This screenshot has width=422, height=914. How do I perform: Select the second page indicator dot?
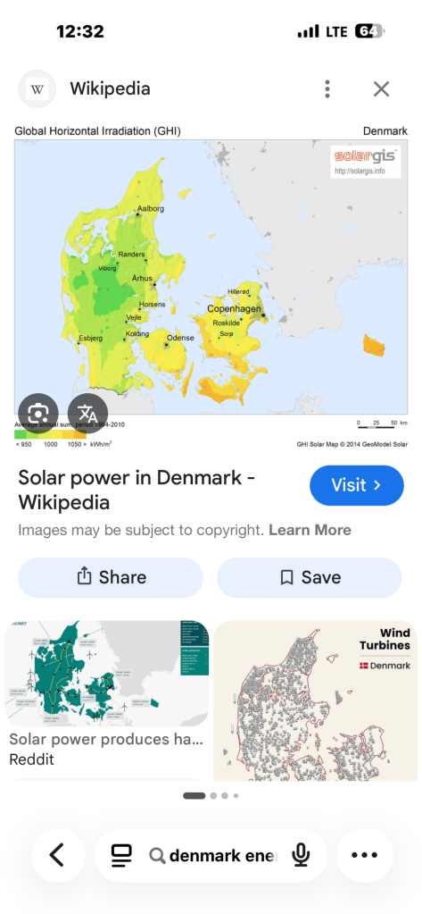click(213, 795)
